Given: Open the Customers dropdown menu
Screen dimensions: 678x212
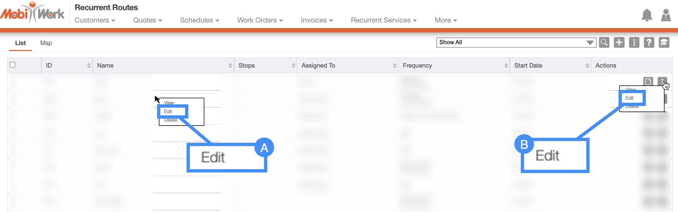Looking at the screenshot, I should click(95, 20).
